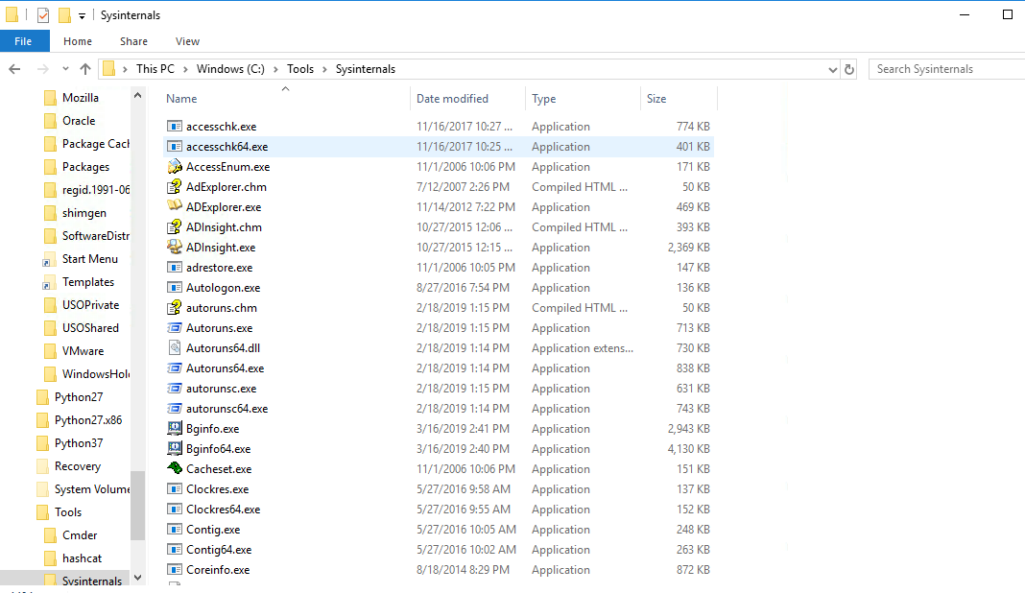The height and width of the screenshot is (593, 1025).
Task: Click the Tools breadcrumb in address bar
Action: (300, 69)
